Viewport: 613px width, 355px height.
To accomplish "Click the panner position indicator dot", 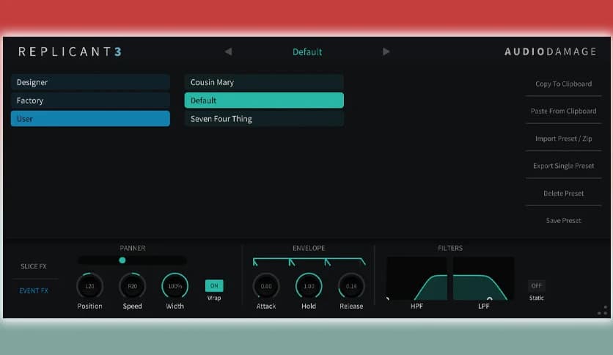I will coord(122,260).
